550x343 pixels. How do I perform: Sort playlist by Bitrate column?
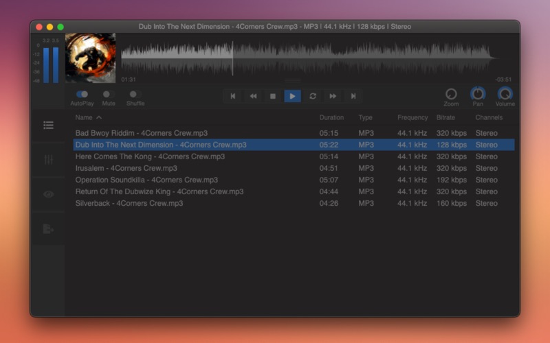coord(445,117)
